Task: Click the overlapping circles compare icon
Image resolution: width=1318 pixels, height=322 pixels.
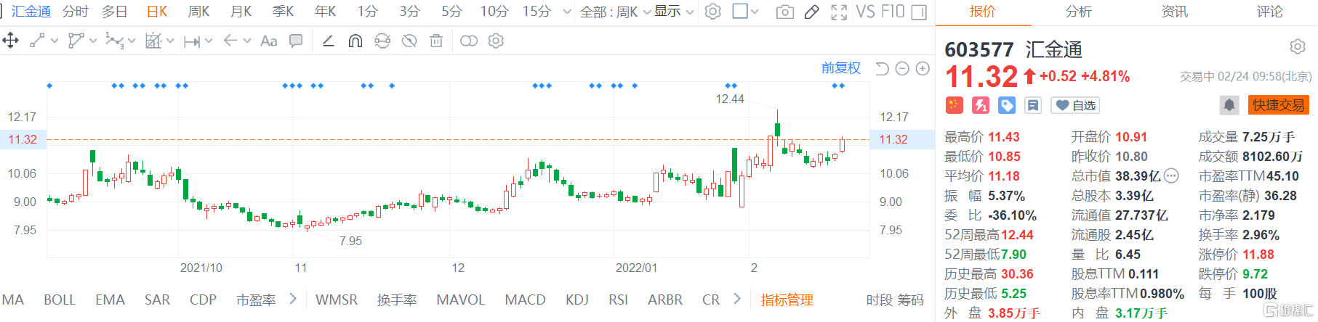Action: pyautogui.click(x=469, y=41)
